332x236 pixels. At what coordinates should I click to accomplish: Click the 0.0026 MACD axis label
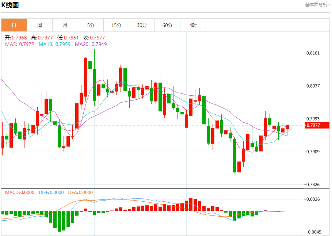pos(313,199)
